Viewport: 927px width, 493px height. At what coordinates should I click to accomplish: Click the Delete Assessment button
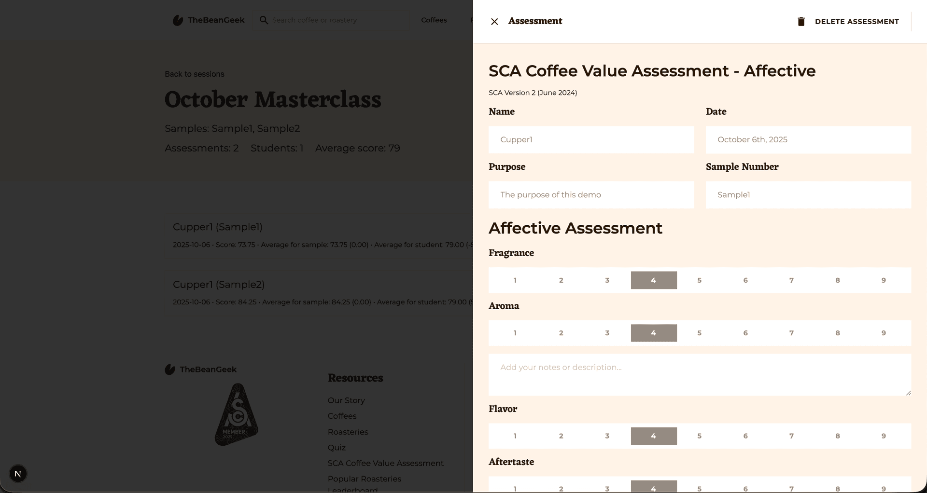(857, 21)
